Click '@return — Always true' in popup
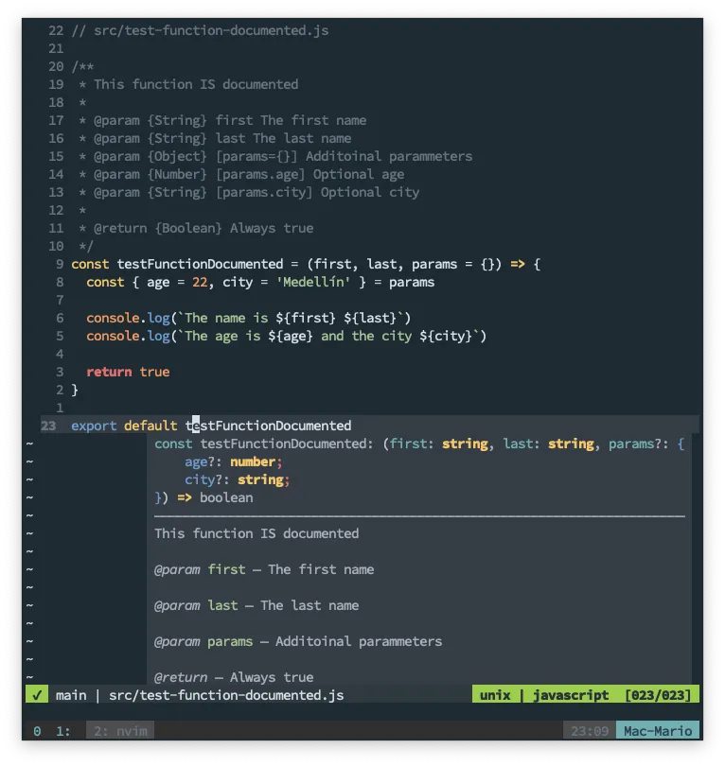This screenshot has height=766, width=725. coord(234,677)
